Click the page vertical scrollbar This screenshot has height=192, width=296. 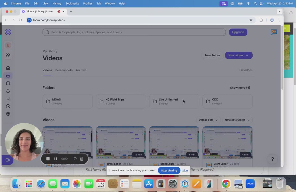[x=282, y=57]
